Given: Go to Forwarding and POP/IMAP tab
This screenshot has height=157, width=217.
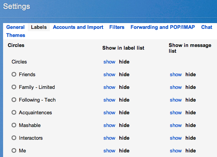Looking at the screenshot, I should tap(163, 27).
